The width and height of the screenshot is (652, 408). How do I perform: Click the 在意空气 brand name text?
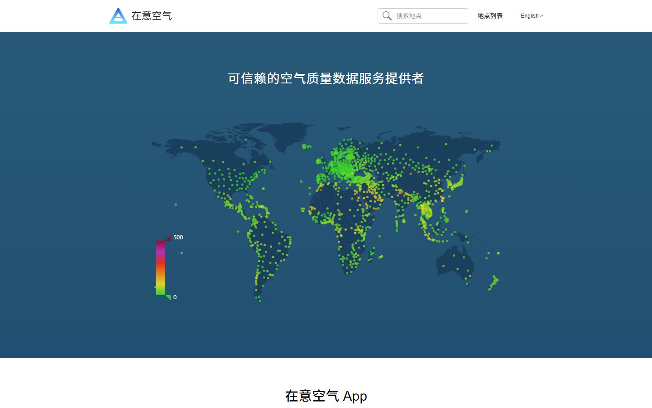[152, 16]
